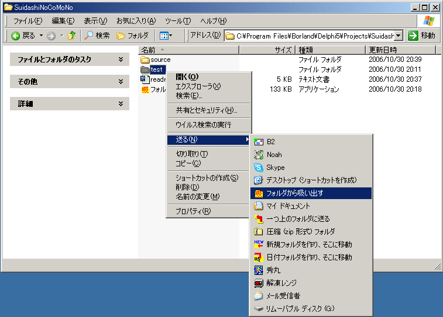Open the address bar dropdown arrow

pyautogui.click(x=398, y=36)
